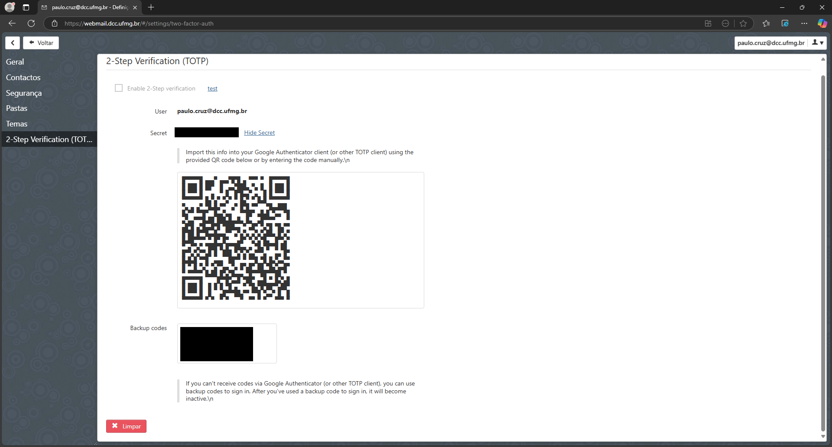Image resolution: width=832 pixels, height=447 pixels.
Task: Open browser settings and more menu
Action: tap(804, 23)
